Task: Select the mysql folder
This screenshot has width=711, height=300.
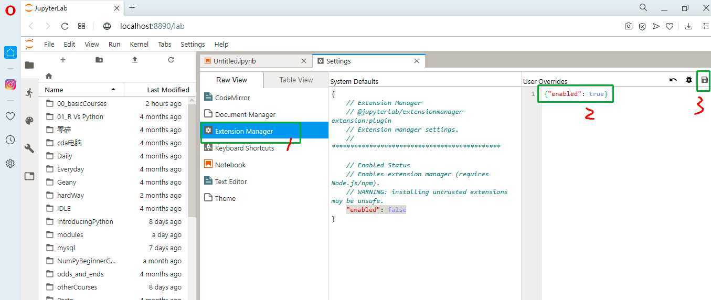Action: click(114, 248)
